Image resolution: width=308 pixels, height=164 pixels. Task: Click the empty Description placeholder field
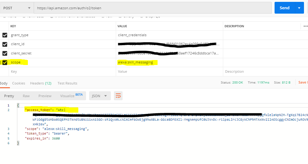(265, 72)
